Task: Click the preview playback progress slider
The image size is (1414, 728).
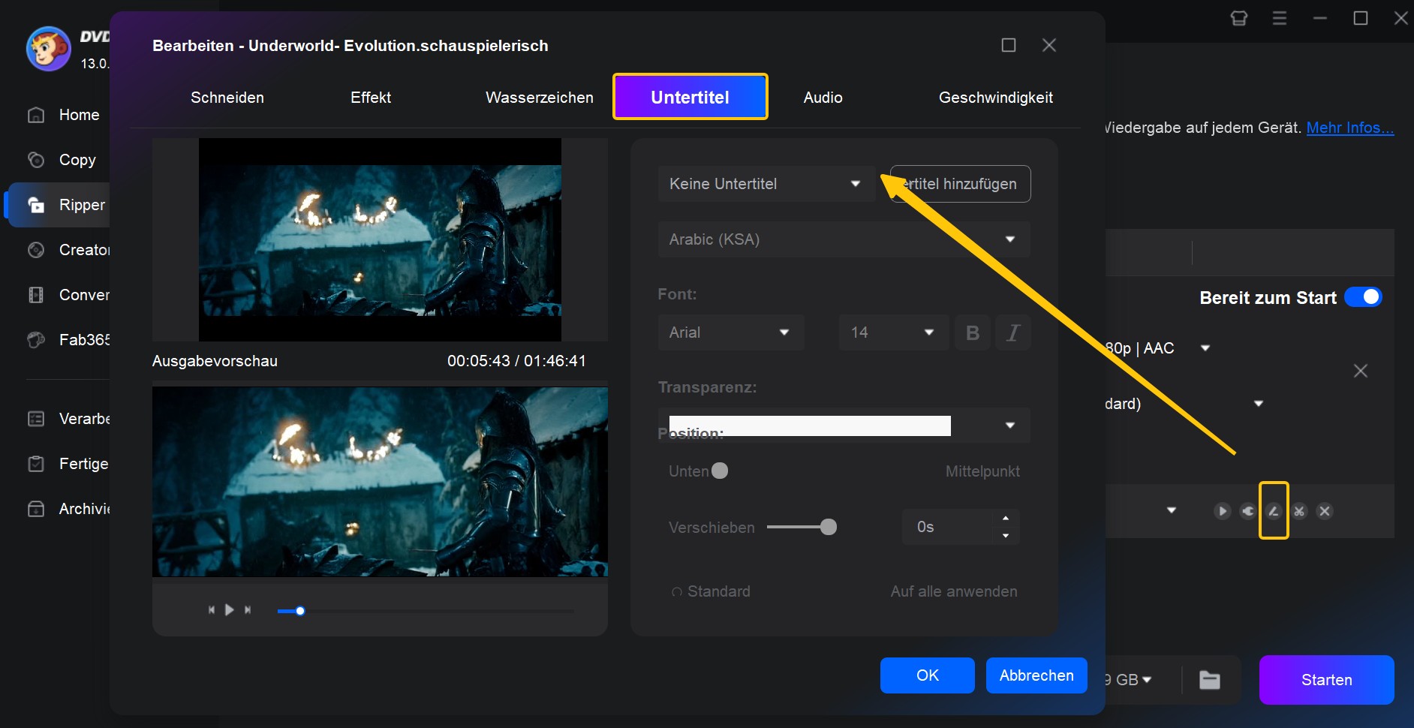Action: pos(426,611)
